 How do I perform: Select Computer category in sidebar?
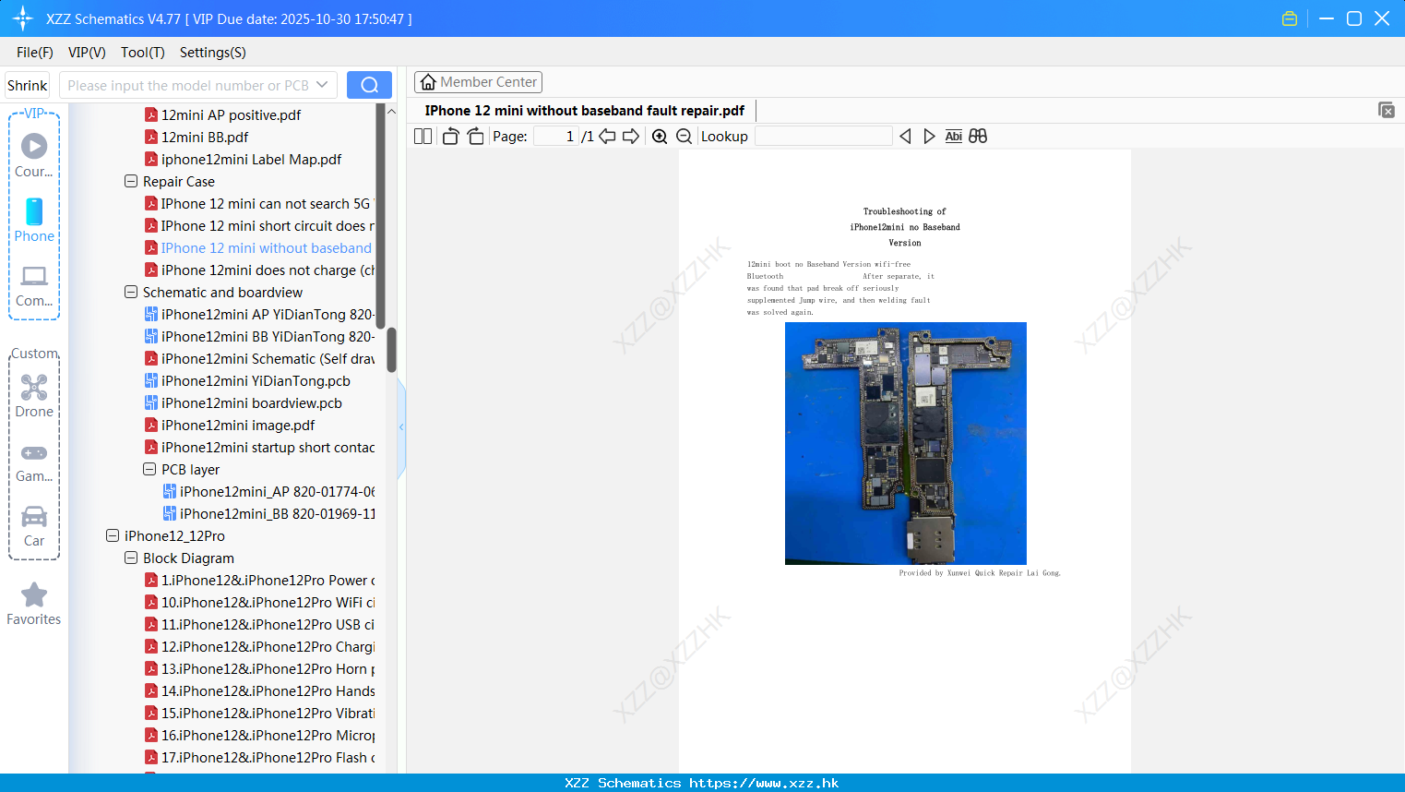(34, 285)
